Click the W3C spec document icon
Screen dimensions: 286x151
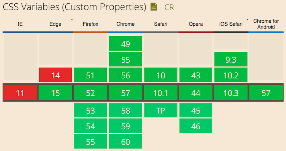[x=154, y=7]
